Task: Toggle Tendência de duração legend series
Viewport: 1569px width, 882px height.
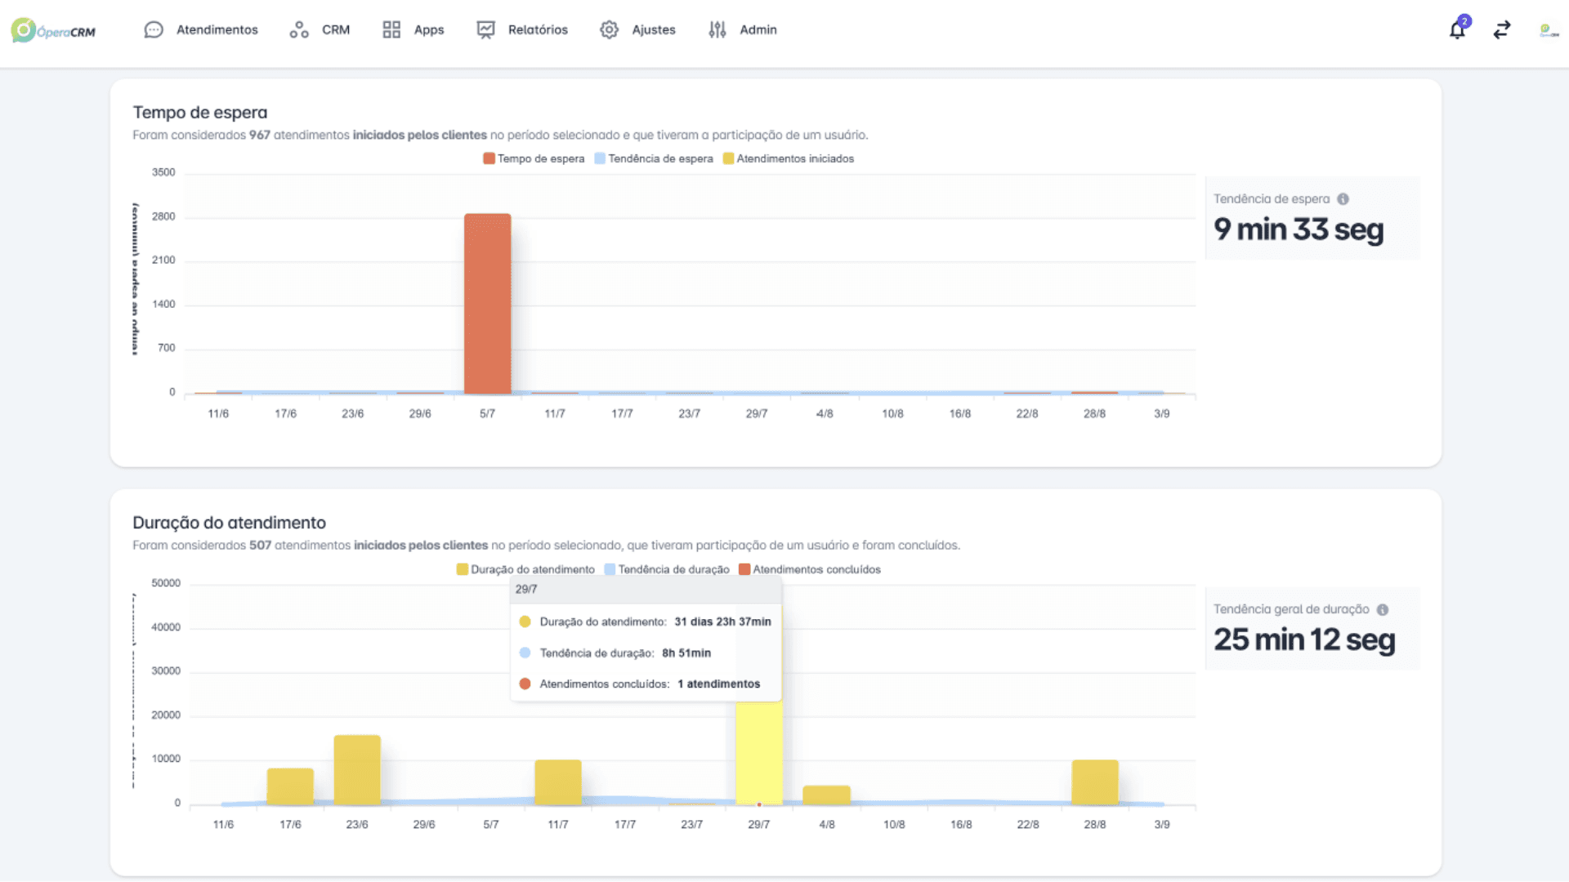Action: (667, 569)
